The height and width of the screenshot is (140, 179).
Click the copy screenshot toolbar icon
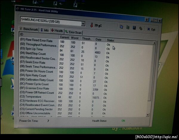point(128,27)
